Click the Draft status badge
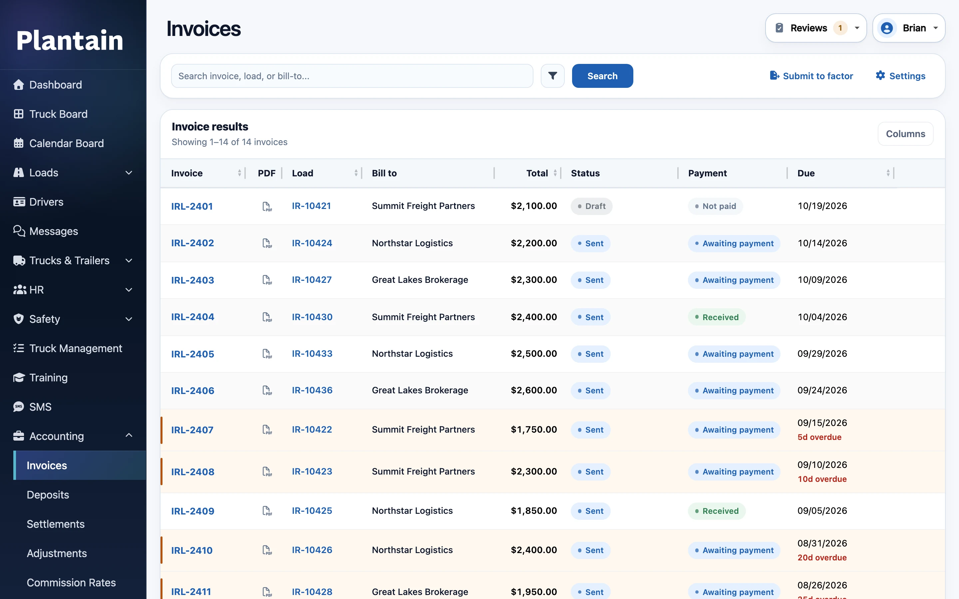Viewport: 959px width, 599px height. tap(591, 206)
